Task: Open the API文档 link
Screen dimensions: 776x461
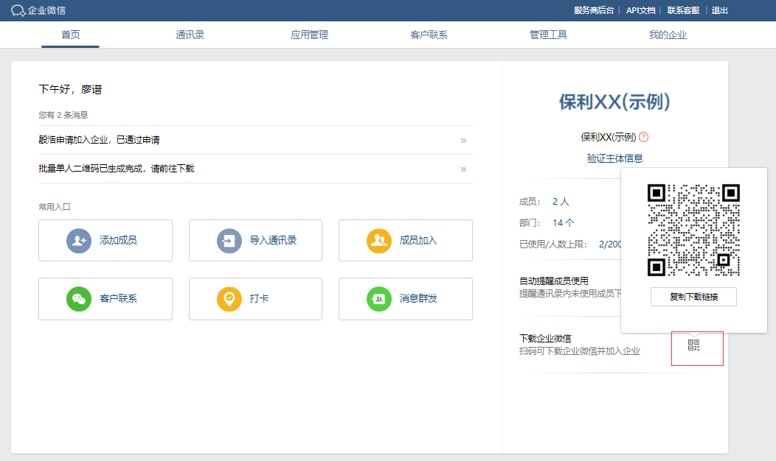Action: point(640,10)
